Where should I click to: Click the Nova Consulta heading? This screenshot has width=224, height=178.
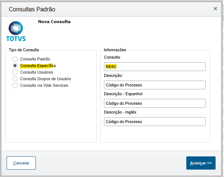tap(54, 22)
